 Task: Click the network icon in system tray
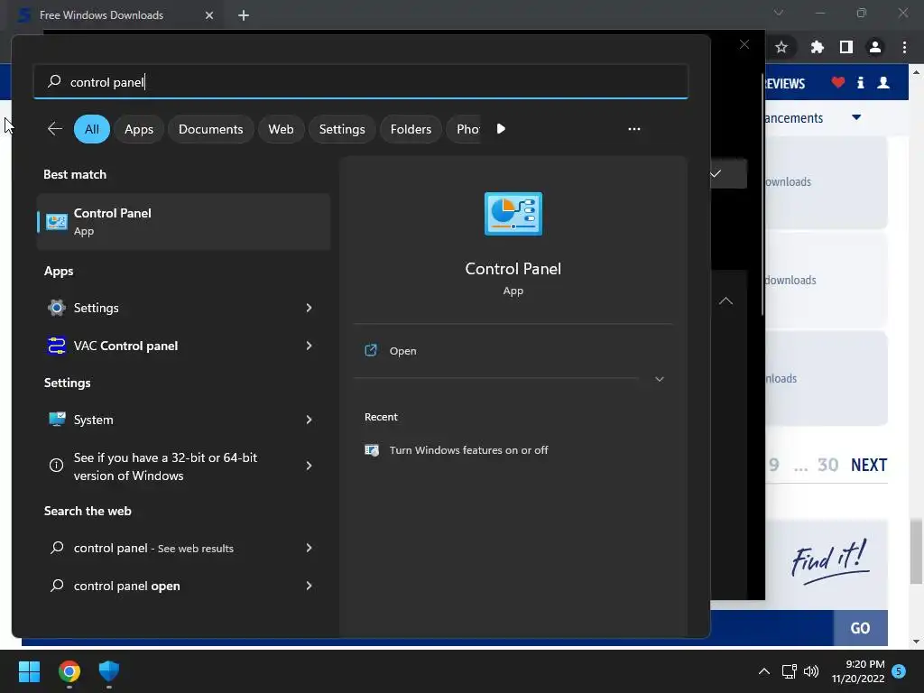(x=789, y=671)
